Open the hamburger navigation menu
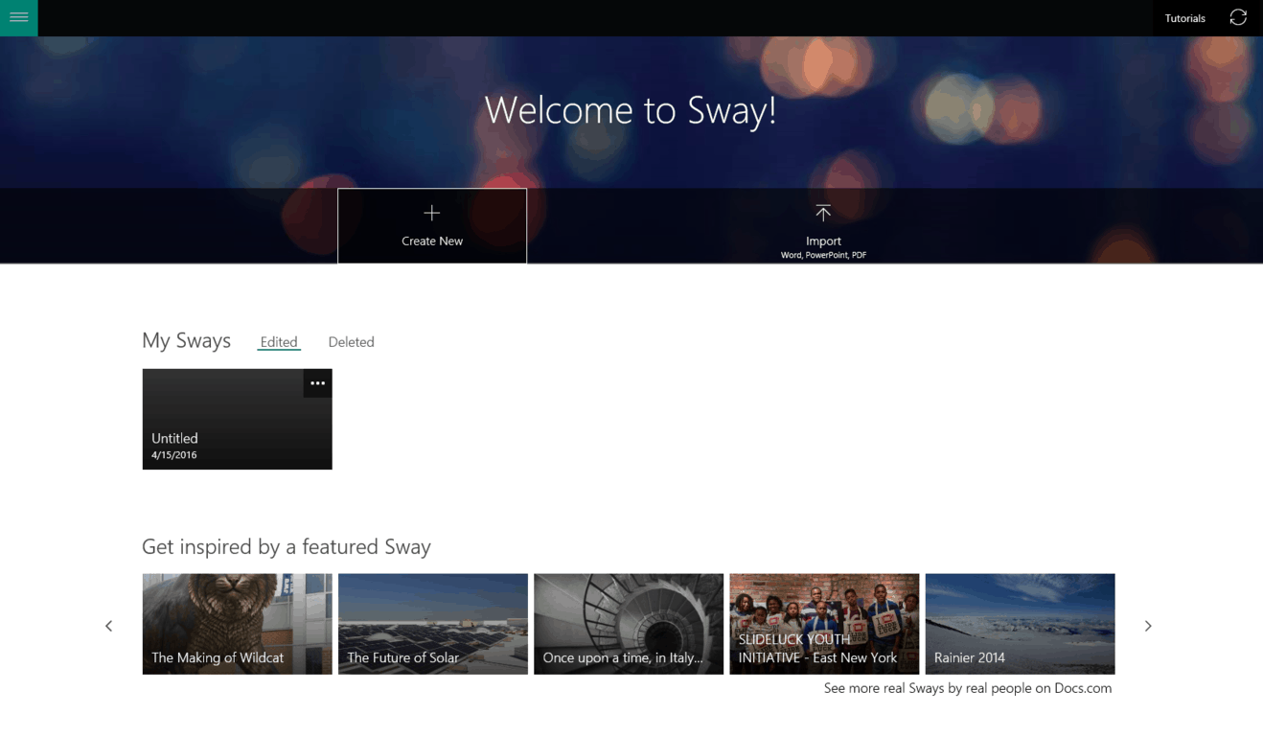The height and width of the screenshot is (736, 1263). pyautogui.click(x=19, y=18)
